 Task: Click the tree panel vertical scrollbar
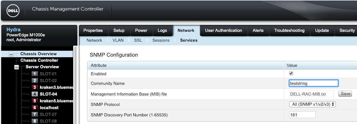(x=75, y=85)
